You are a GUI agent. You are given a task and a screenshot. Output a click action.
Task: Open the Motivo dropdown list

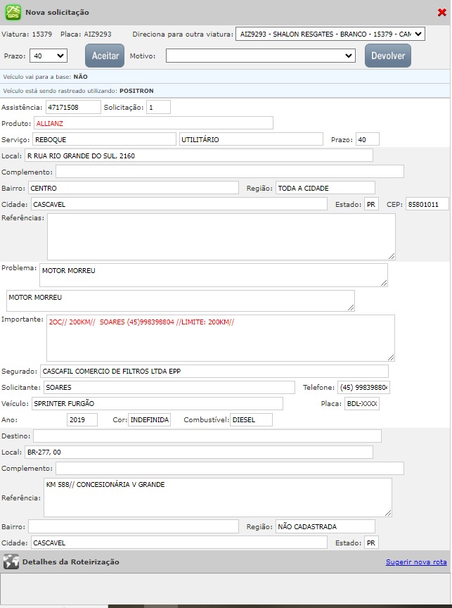pos(261,56)
